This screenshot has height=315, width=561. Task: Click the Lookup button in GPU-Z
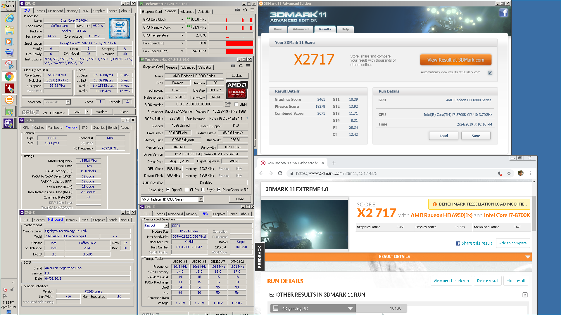point(237,76)
